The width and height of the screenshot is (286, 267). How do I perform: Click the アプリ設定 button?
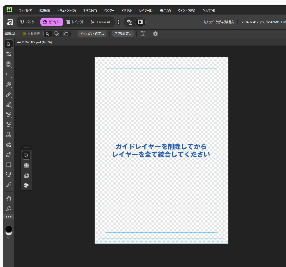click(123, 34)
